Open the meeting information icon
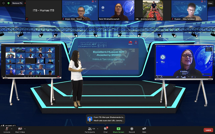The image size is (215, 134). point(4,3)
